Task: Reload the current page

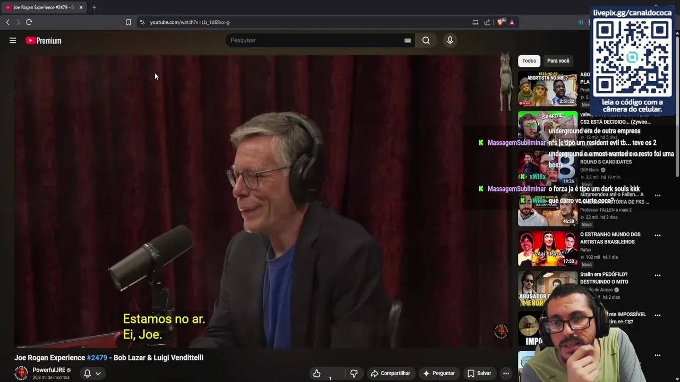Action: (29, 22)
